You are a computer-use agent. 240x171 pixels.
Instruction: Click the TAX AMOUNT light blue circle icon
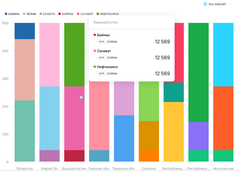click(205, 4)
